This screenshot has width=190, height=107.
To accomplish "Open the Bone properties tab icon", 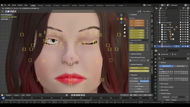I will 155,90.
